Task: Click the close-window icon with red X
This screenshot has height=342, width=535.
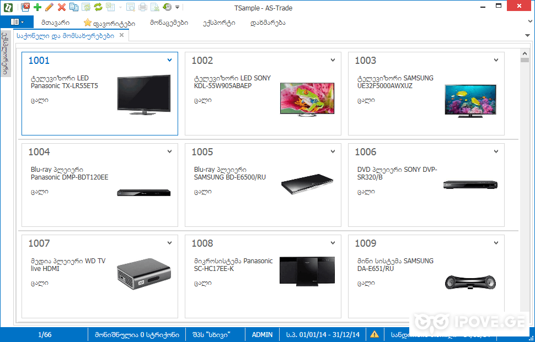Action: pos(25,7)
